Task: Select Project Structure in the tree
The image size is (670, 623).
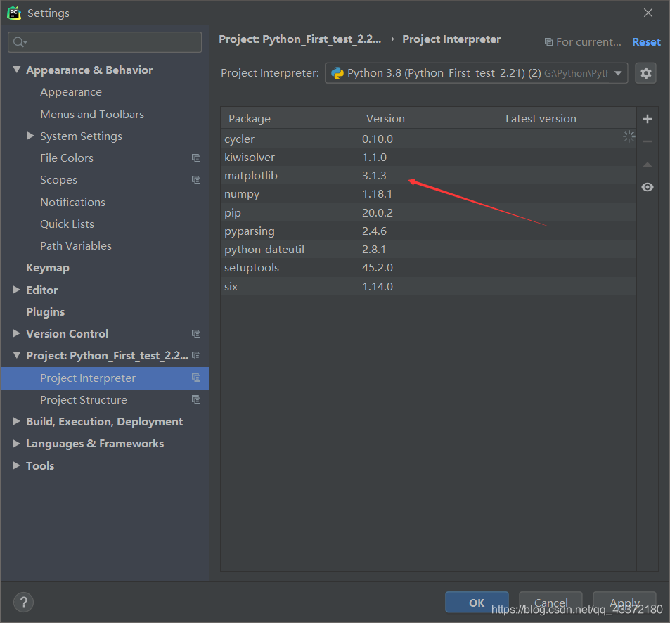Action: coord(84,400)
